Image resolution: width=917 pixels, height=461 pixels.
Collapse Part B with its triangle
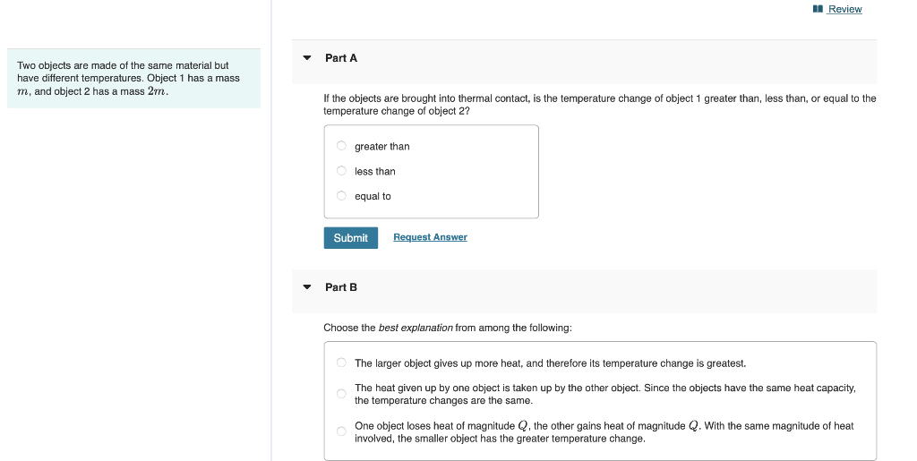(x=307, y=286)
